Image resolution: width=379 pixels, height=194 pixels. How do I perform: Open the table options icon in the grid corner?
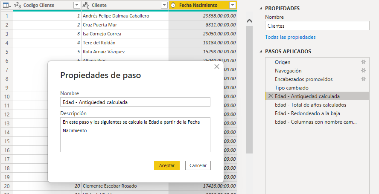click(6, 5)
